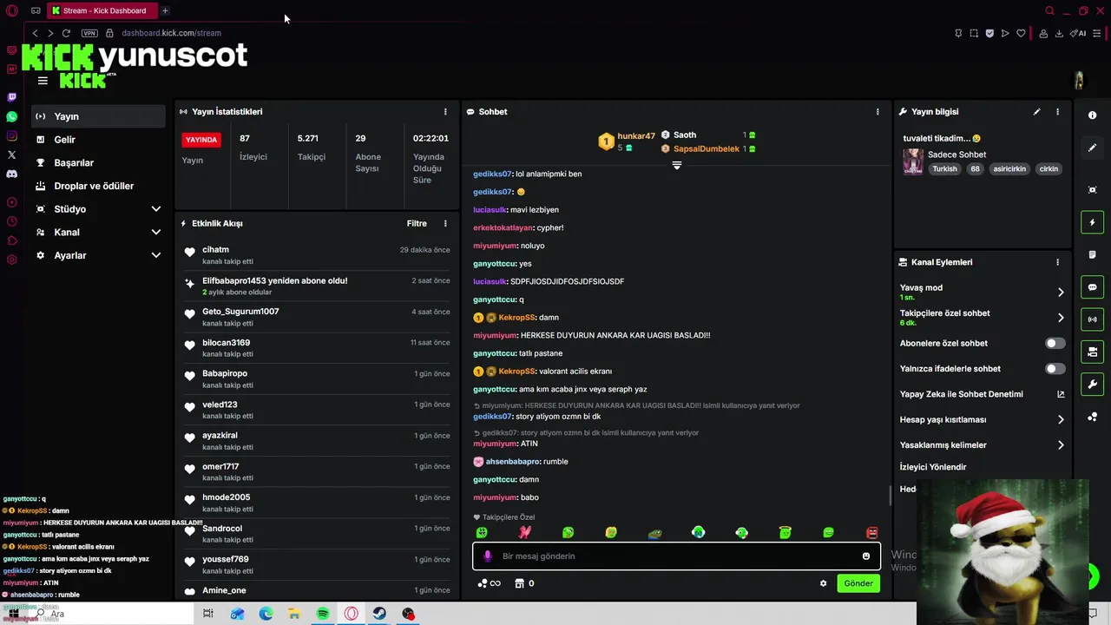Open Takipçilere özel sohbet options chevron
Screen dimensions: 1111x625
1061,318
